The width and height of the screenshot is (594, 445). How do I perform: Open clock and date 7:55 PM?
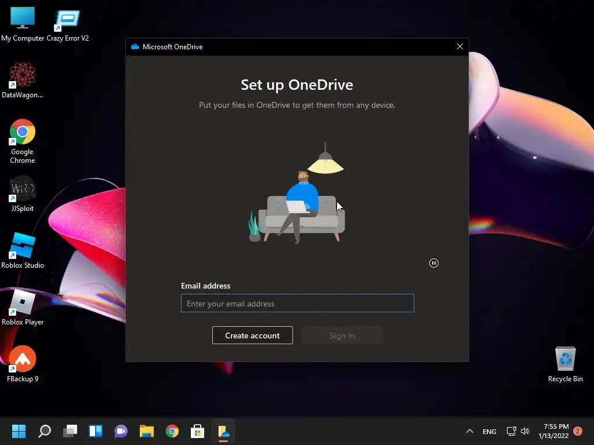[x=553, y=431]
